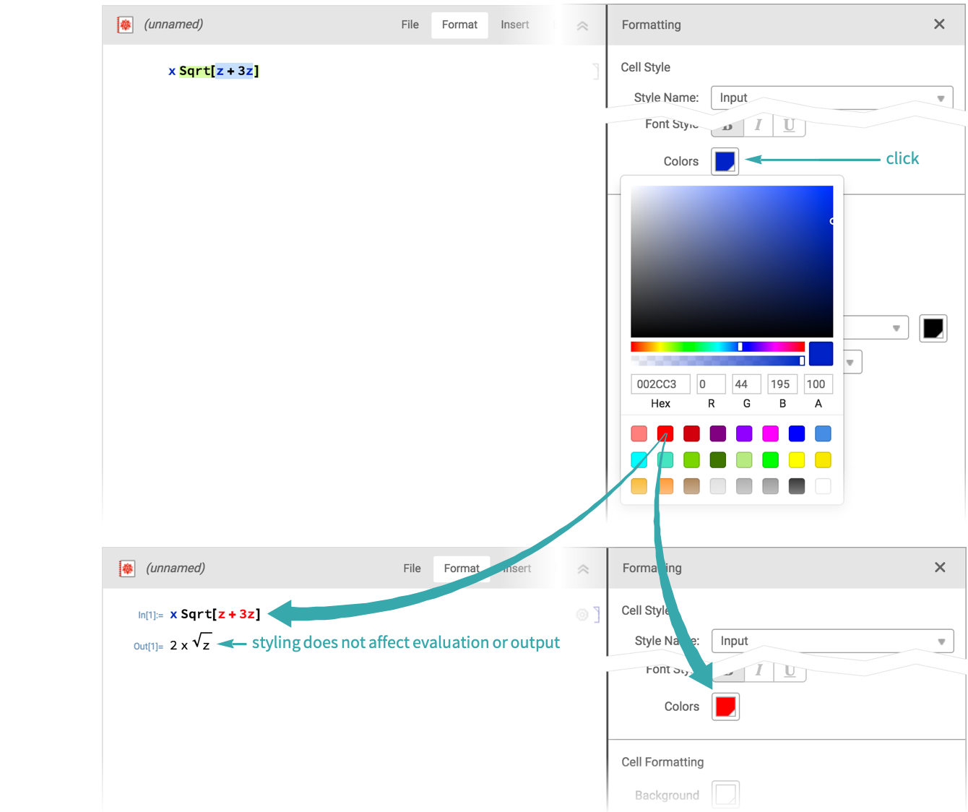Toggle Underline above the blue Colors swatch
Viewport: 968px width, 812px height.
(789, 126)
